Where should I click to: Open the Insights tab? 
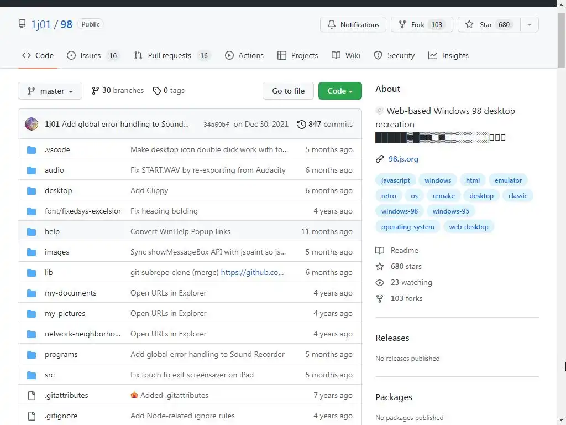[x=448, y=56]
